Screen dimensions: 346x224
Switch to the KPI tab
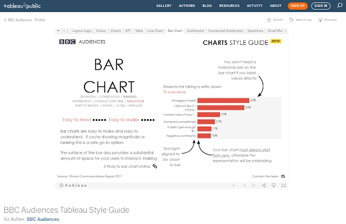click(128, 31)
